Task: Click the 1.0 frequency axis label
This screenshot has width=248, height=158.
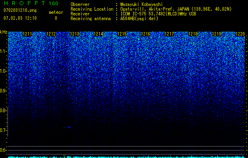Action: 3,71
